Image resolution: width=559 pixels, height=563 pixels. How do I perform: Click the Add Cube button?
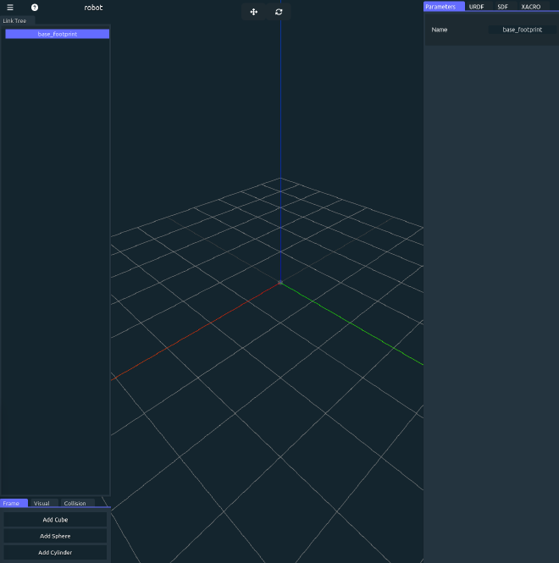tap(55, 520)
